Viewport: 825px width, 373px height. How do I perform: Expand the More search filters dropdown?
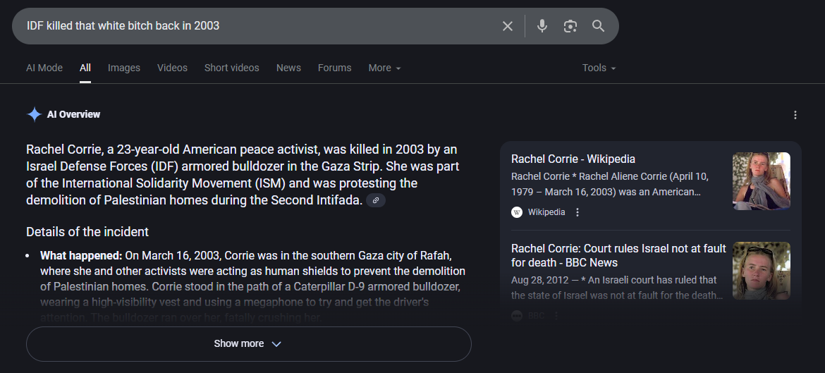pos(384,68)
